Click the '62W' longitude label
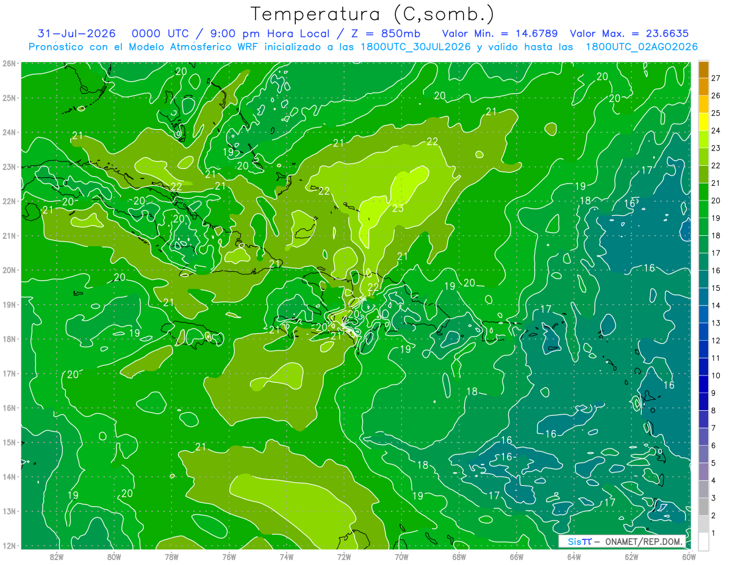 (631, 556)
